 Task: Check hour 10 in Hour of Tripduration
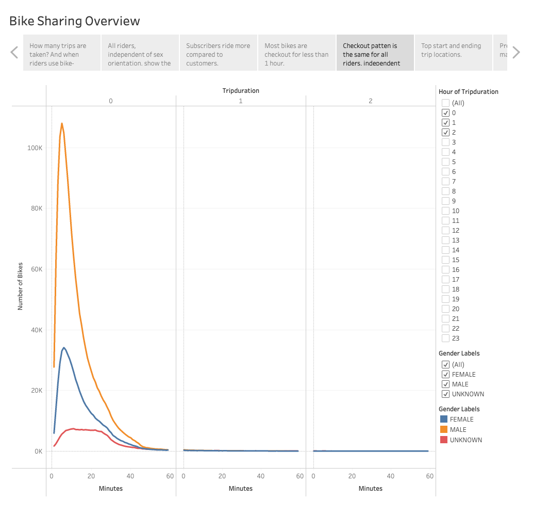(x=445, y=211)
